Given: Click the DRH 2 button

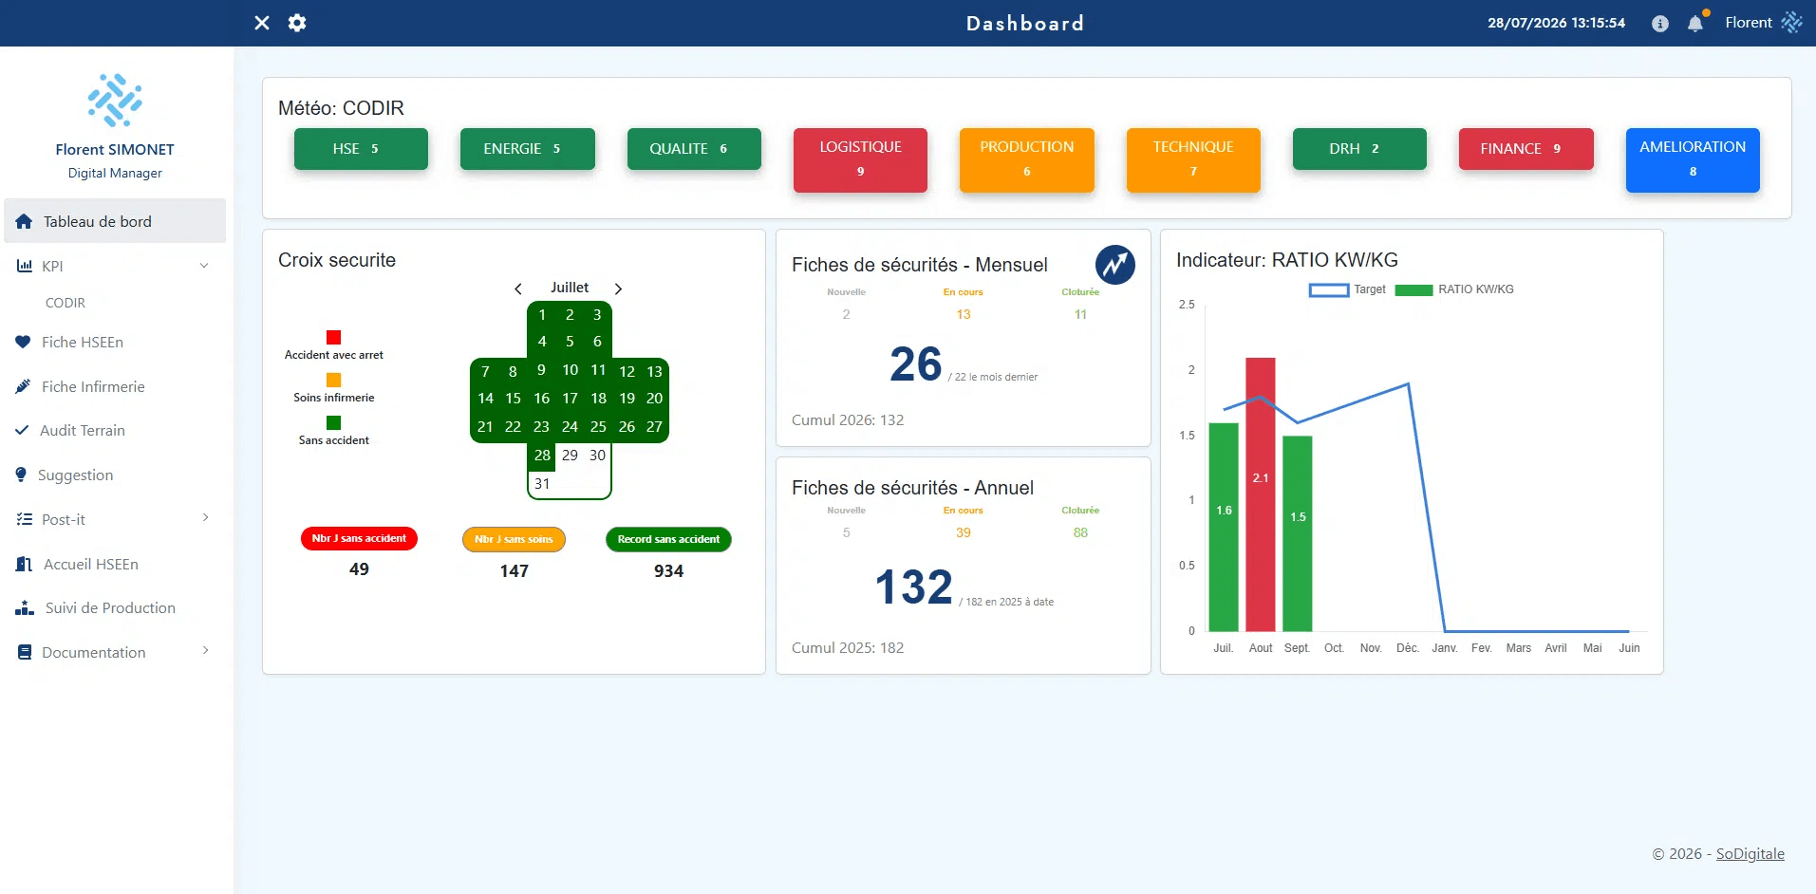Looking at the screenshot, I should coord(1359,149).
